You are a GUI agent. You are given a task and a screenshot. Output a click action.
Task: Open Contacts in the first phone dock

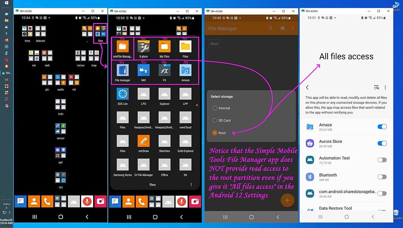[34, 202]
